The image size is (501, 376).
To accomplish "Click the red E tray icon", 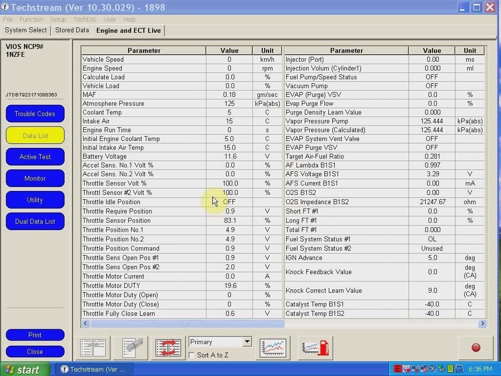I will coord(398,369).
